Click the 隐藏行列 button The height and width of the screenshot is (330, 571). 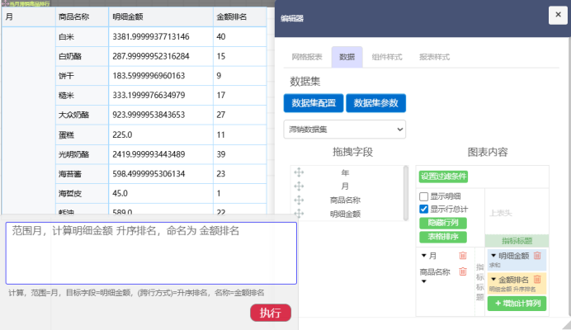pyautogui.click(x=443, y=223)
